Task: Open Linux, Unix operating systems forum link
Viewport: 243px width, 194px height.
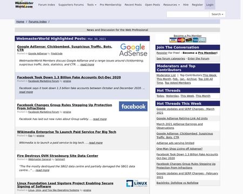Action: tap(53, 190)
